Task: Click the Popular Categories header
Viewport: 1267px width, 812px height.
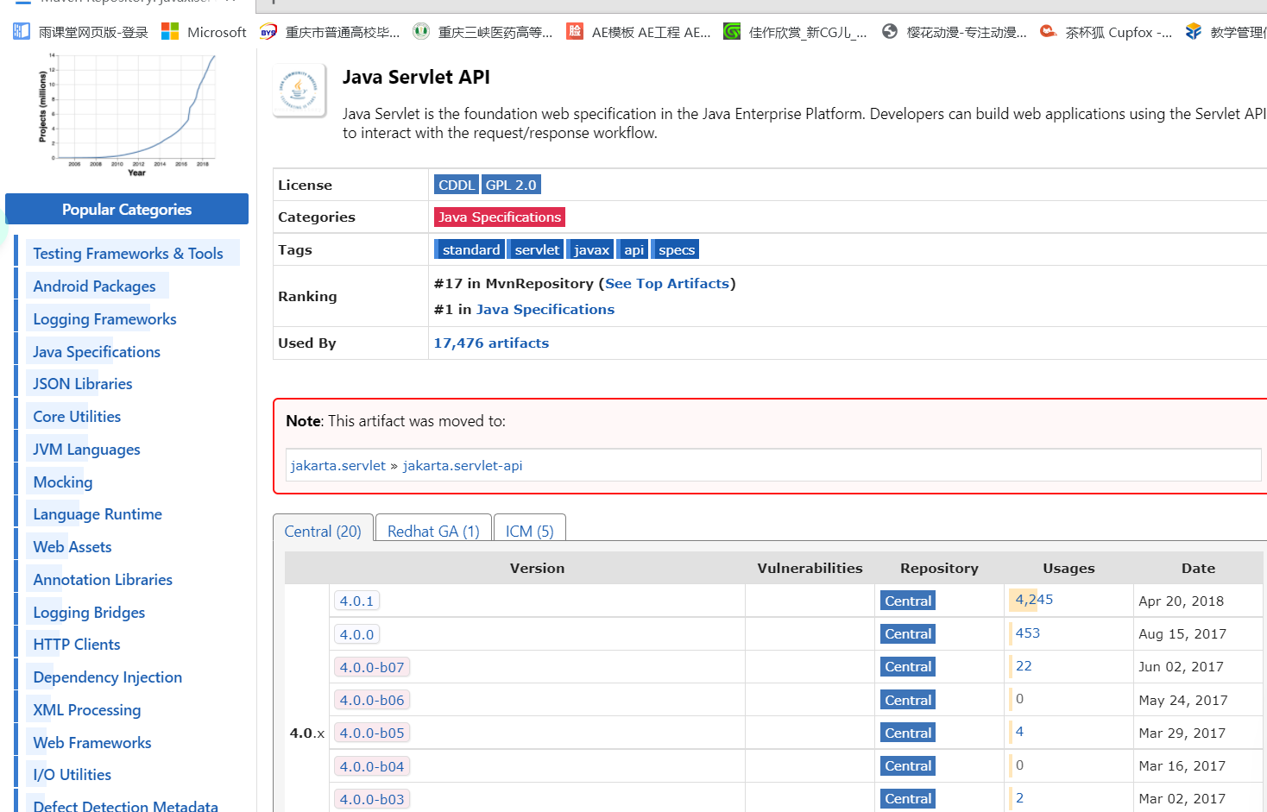Action: [127, 209]
